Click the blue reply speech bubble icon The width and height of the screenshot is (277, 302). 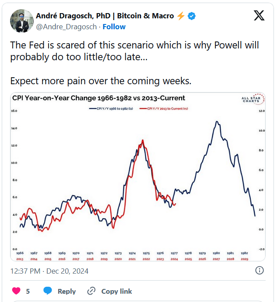click(x=48, y=291)
